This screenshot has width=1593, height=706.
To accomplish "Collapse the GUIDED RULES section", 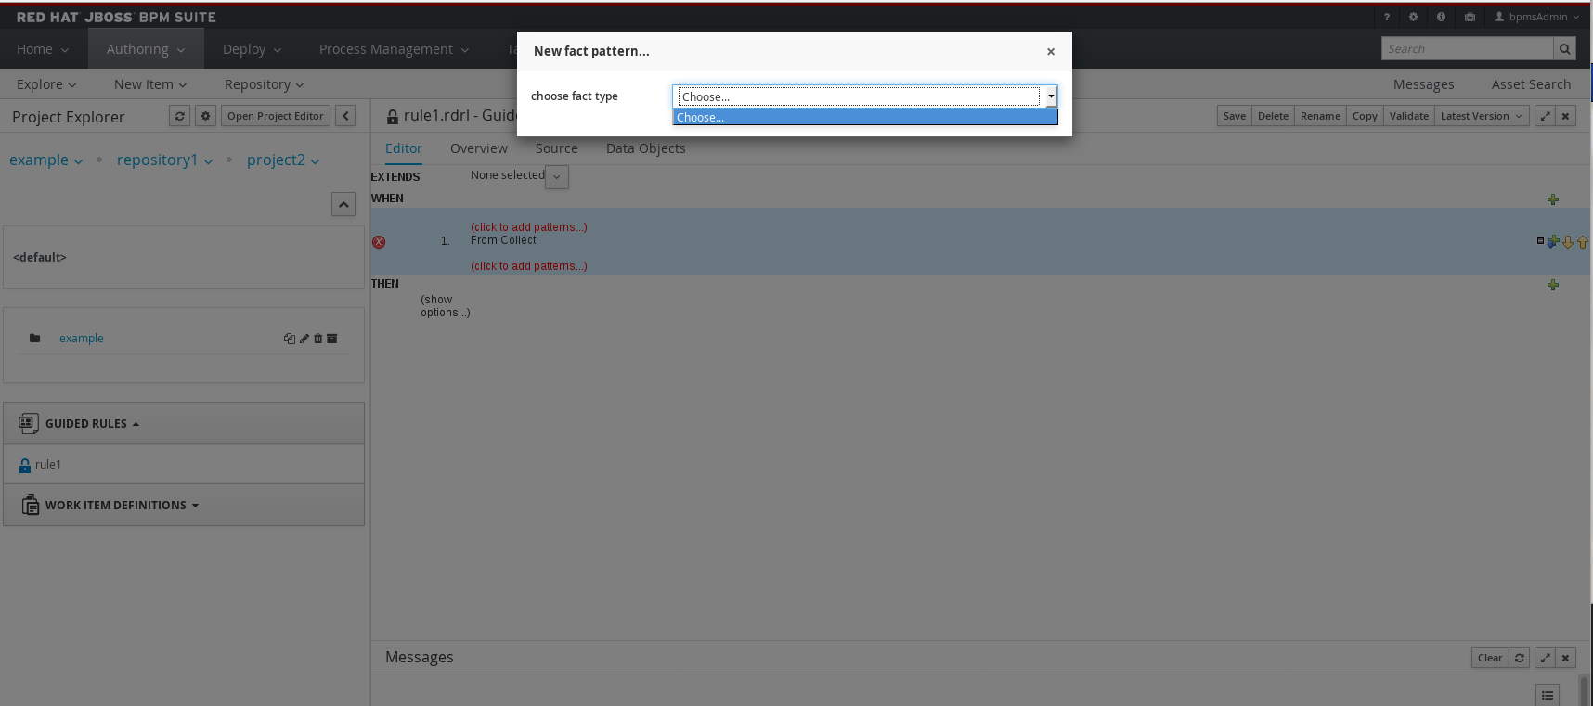I will tap(184, 423).
